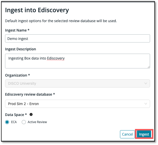158x145 pixels.
Task: Click the underlined misspelled word 'Ediscovery'
Action: 56,58
